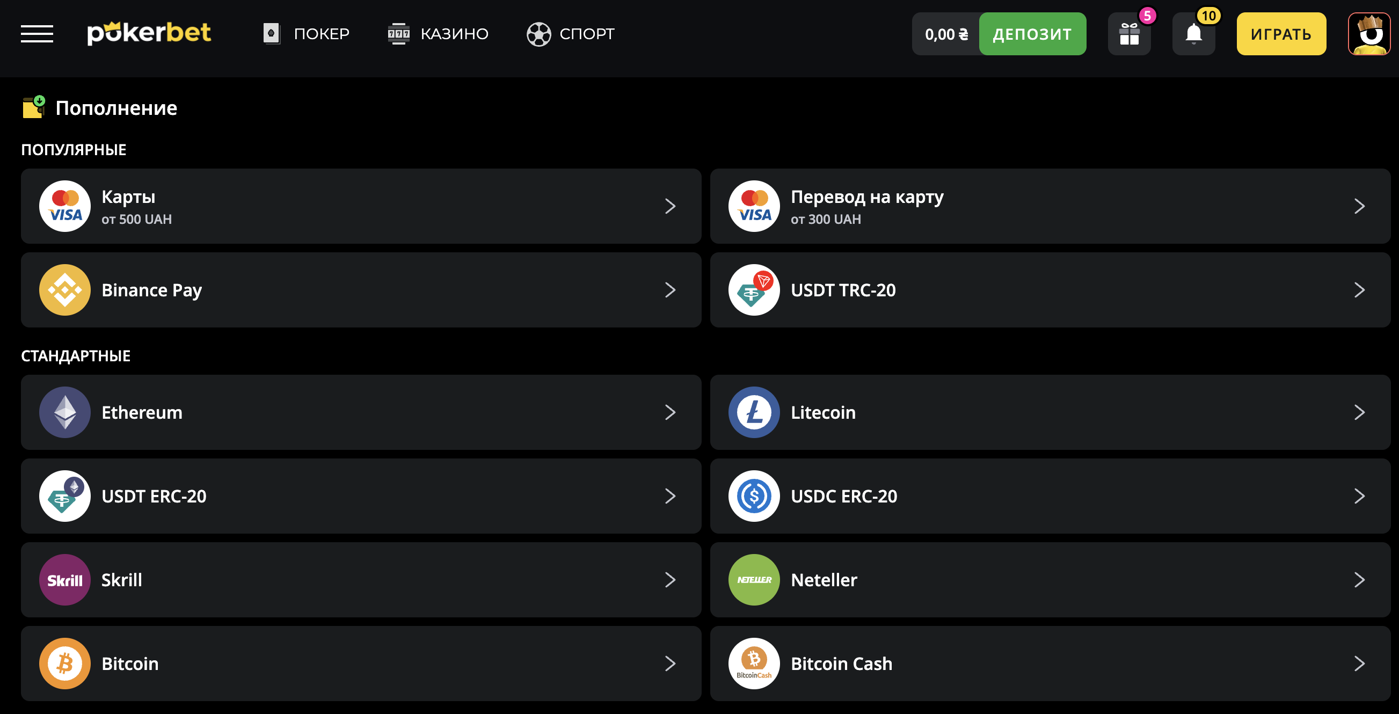Open the notifications bell
This screenshot has height=714, width=1399.
click(x=1193, y=34)
